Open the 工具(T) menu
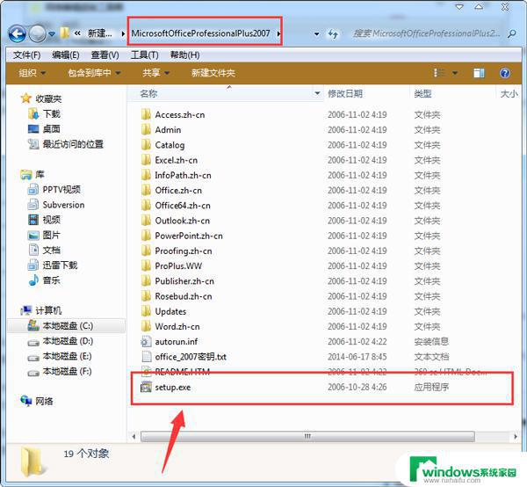The image size is (527, 487). point(145,55)
